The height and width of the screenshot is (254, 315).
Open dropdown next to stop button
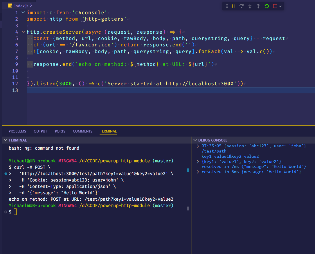280,6
